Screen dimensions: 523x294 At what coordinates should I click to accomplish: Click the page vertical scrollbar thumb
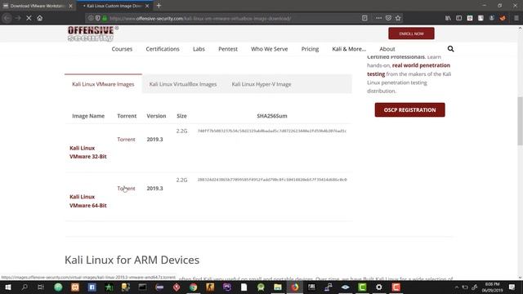(x=520, y=121)
